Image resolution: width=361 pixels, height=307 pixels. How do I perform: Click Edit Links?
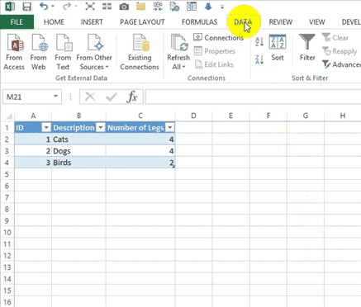click(214, 64)
